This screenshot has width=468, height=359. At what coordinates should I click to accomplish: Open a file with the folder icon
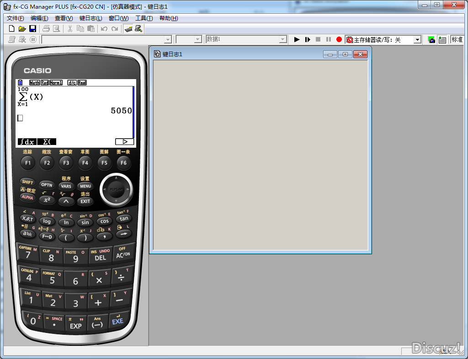22,29
